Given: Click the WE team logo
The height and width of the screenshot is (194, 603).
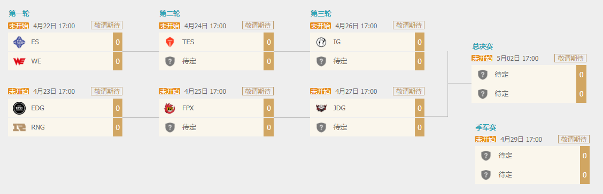Looking at the screenshot, I should coord(19,61).
